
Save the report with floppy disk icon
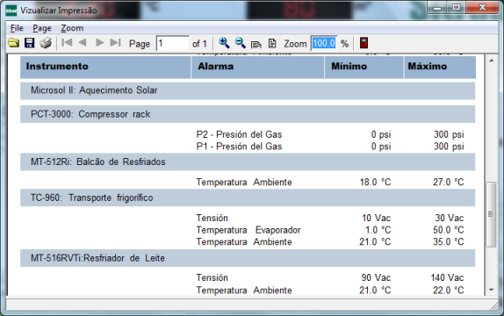30,43
